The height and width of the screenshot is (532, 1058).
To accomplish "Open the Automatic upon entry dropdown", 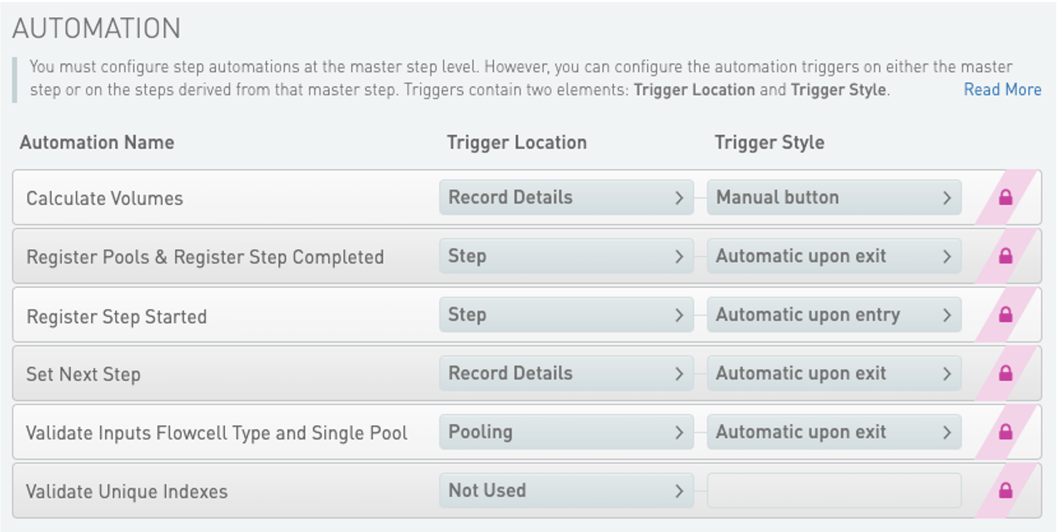I will (833, 315).
